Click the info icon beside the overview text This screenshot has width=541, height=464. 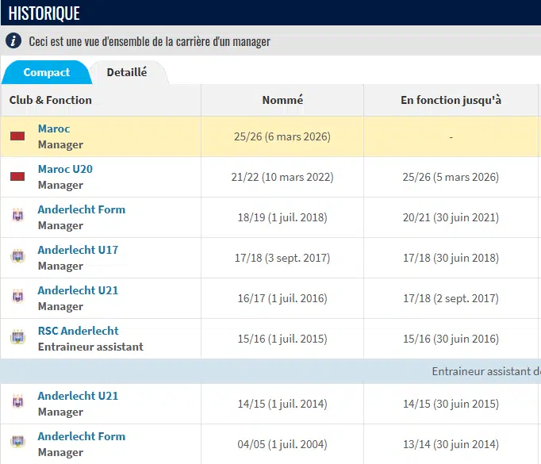(13, 40)
